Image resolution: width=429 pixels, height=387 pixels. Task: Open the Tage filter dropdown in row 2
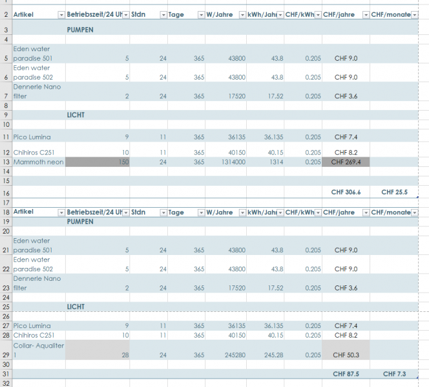pos(201,15)
